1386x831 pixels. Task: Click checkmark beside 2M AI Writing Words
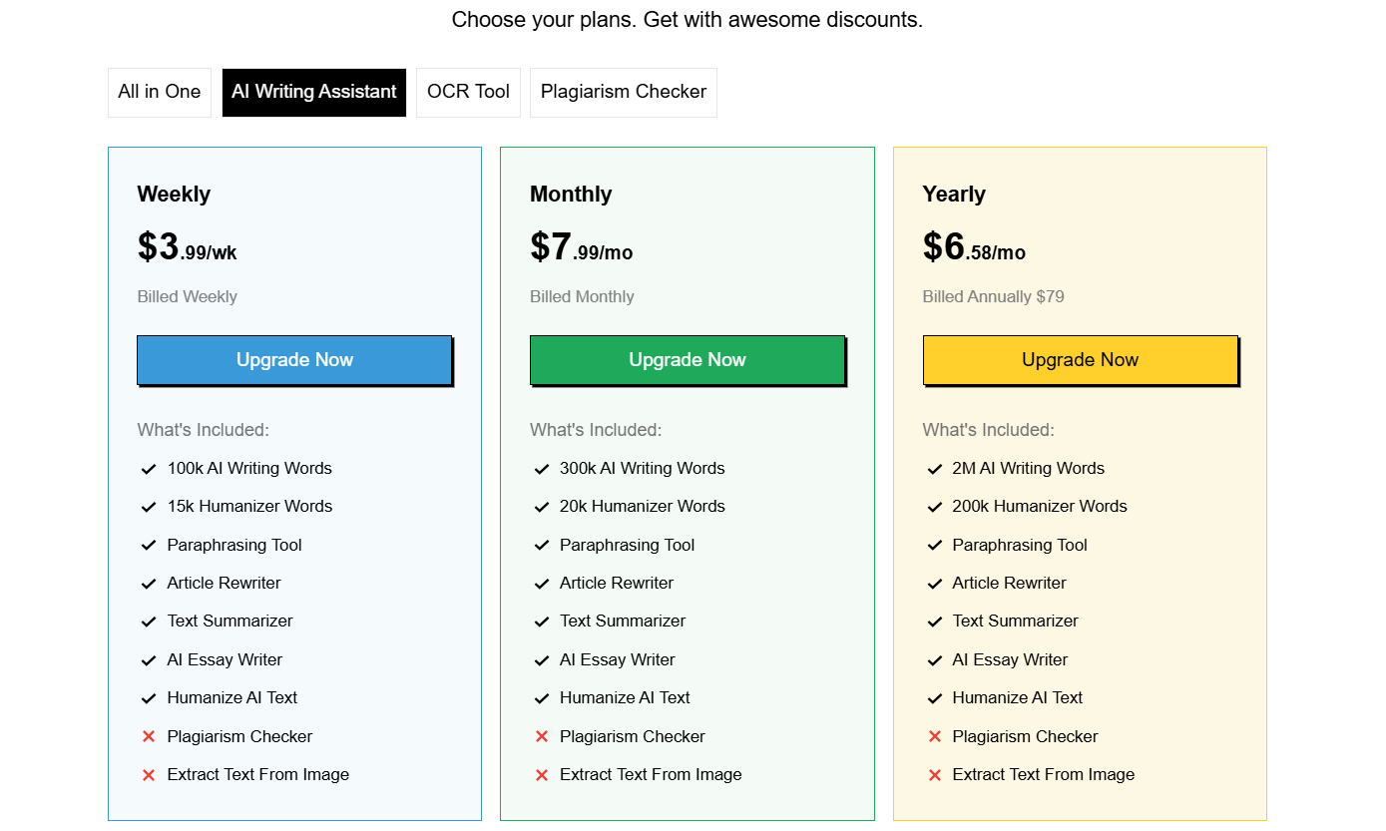(935, 469)
